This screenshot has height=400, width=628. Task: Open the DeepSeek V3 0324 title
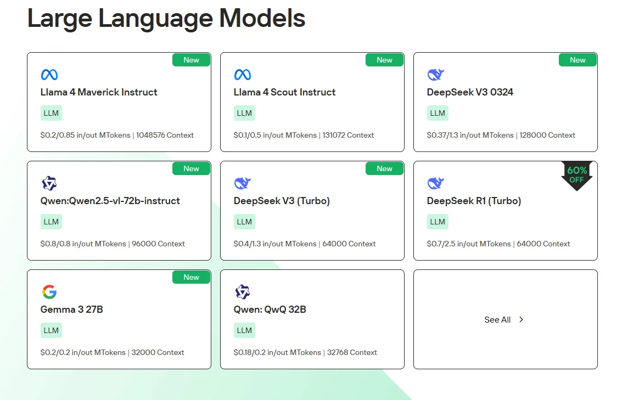(470, 92)
